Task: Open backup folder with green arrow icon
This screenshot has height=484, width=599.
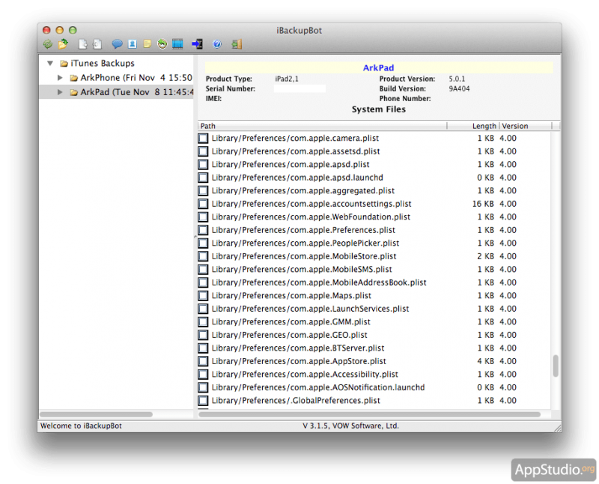Action: coord(63,44)
